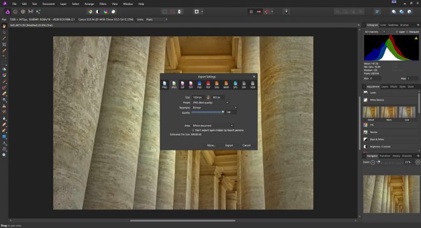Select the Marquee radio option in Histogram
421x228 pixels.
407,31
